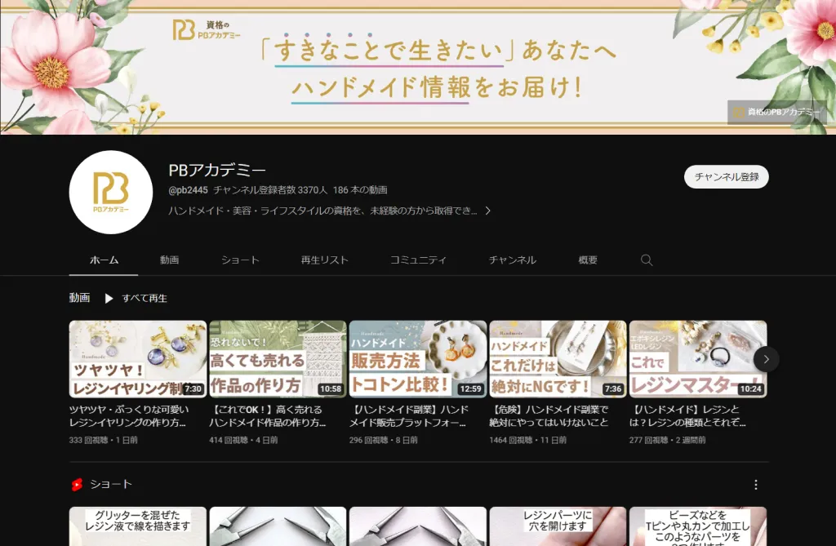Click the PB channel avatar image
This screenshot has width=836, height=546.
(110, 193)
